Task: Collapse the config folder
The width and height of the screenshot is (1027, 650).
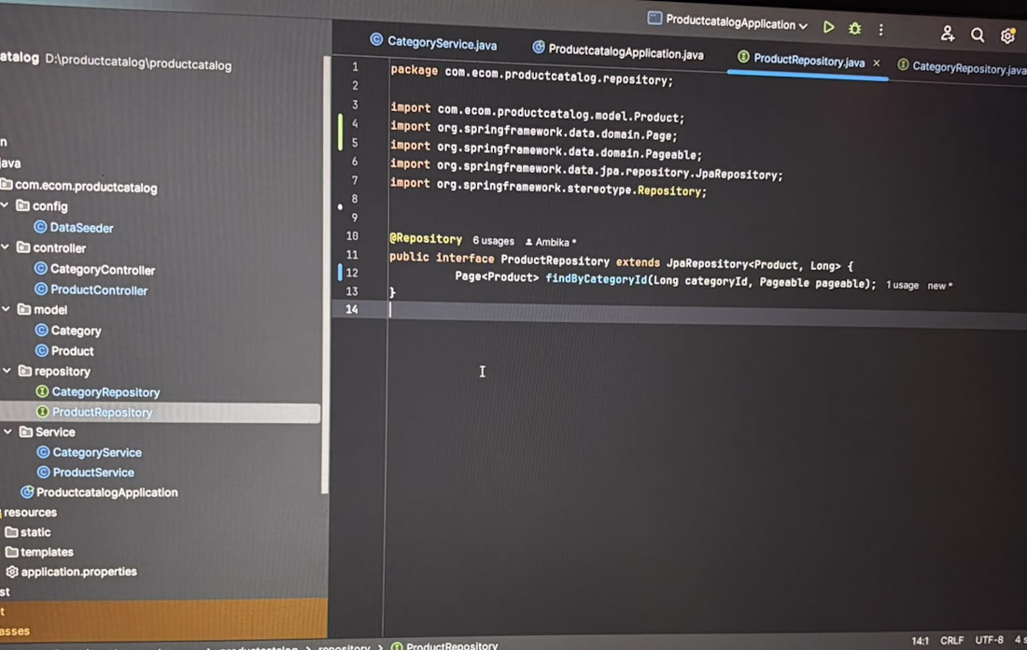Action: (x=6, y=205)
